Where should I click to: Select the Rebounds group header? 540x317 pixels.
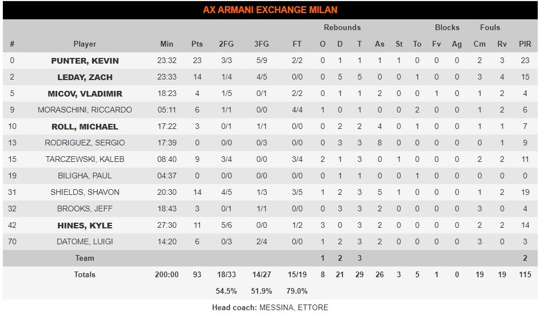click(x=342, y=27)
